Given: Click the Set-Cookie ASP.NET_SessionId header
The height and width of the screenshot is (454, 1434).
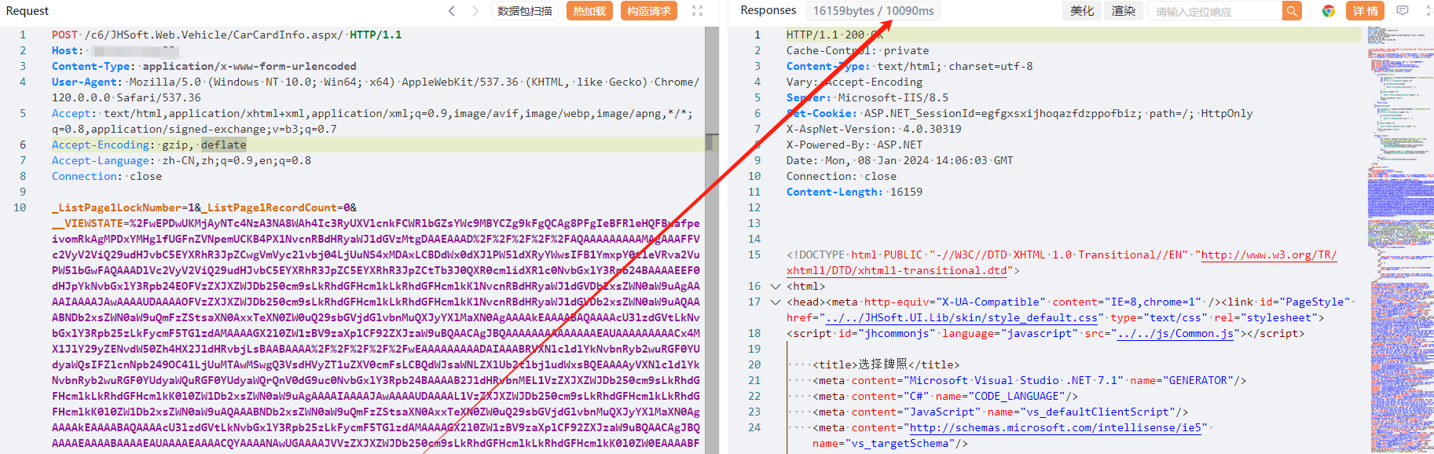Looking at the screenshot, I should click(1020, 114).
